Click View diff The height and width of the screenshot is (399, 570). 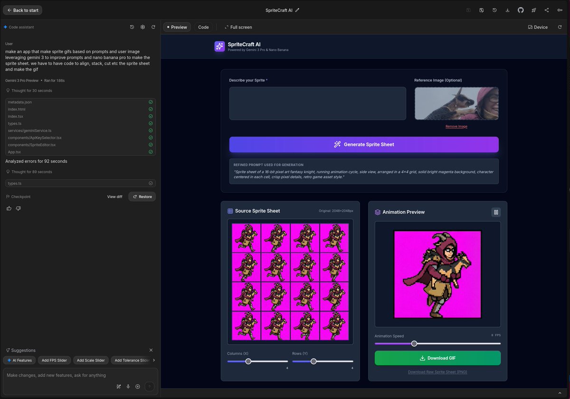[x=114, y=196]
